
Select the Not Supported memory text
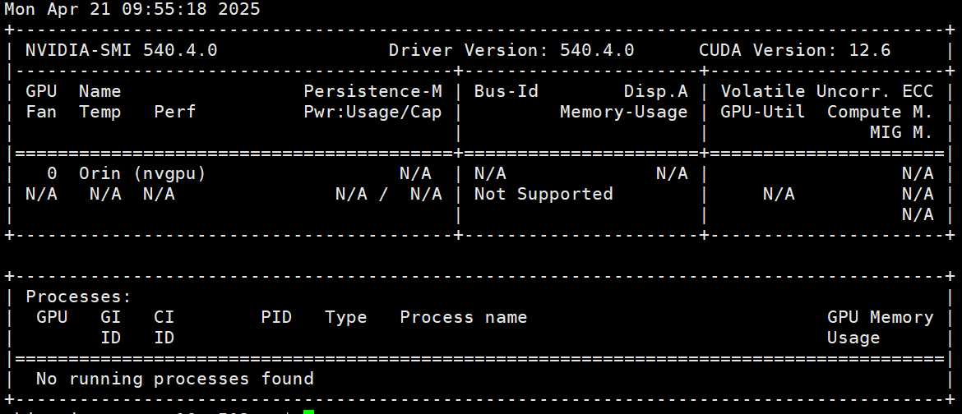pyautogui.click(x=543, y=194)
